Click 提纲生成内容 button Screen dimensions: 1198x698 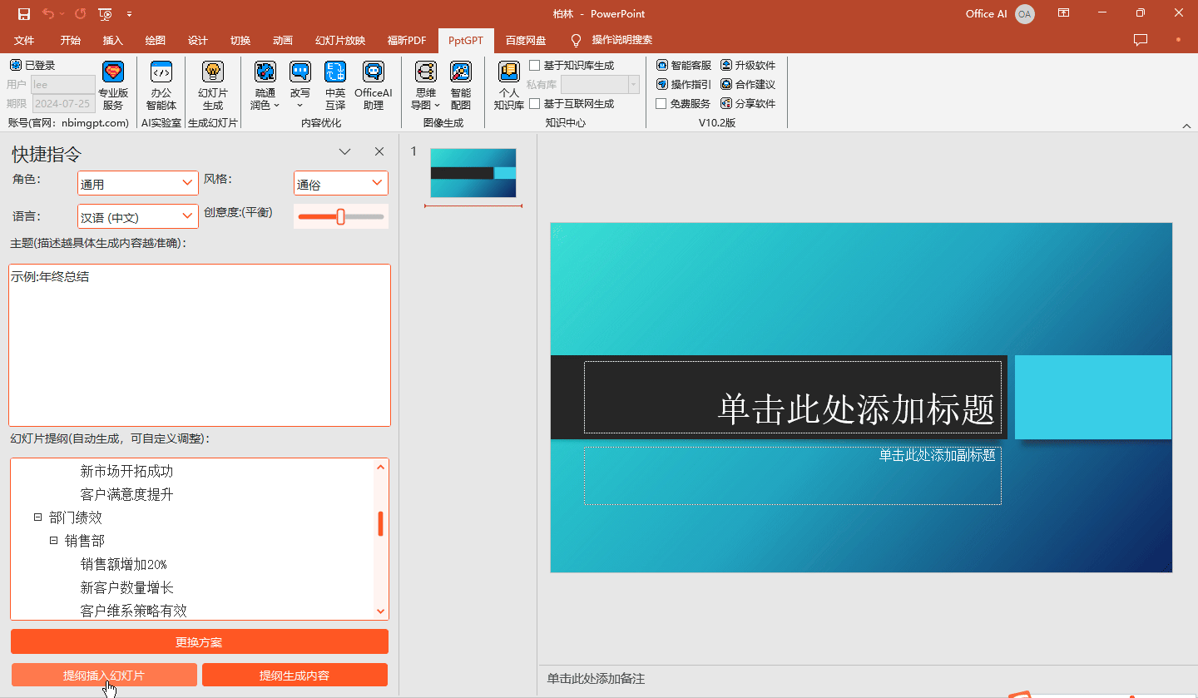coord(295,675)
